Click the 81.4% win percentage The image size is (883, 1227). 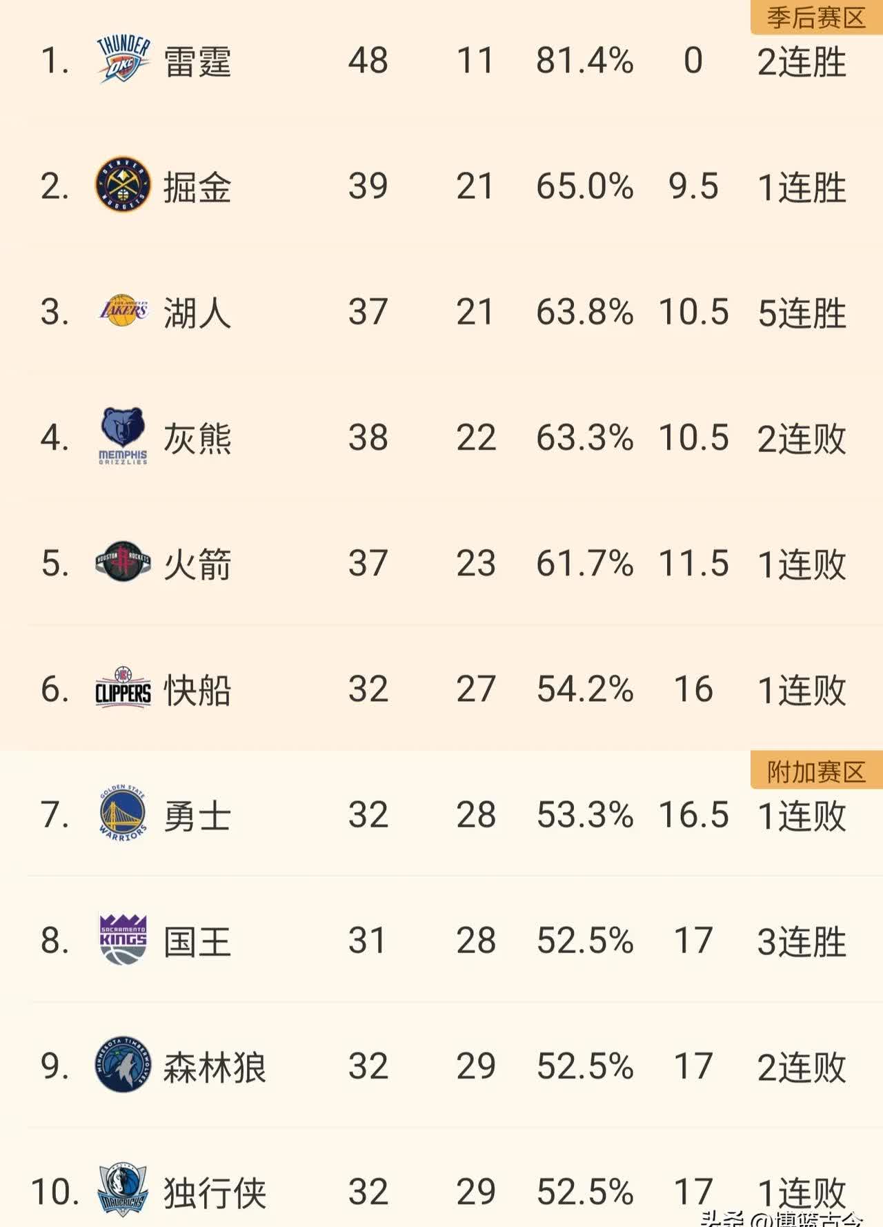tap(585, 61)
